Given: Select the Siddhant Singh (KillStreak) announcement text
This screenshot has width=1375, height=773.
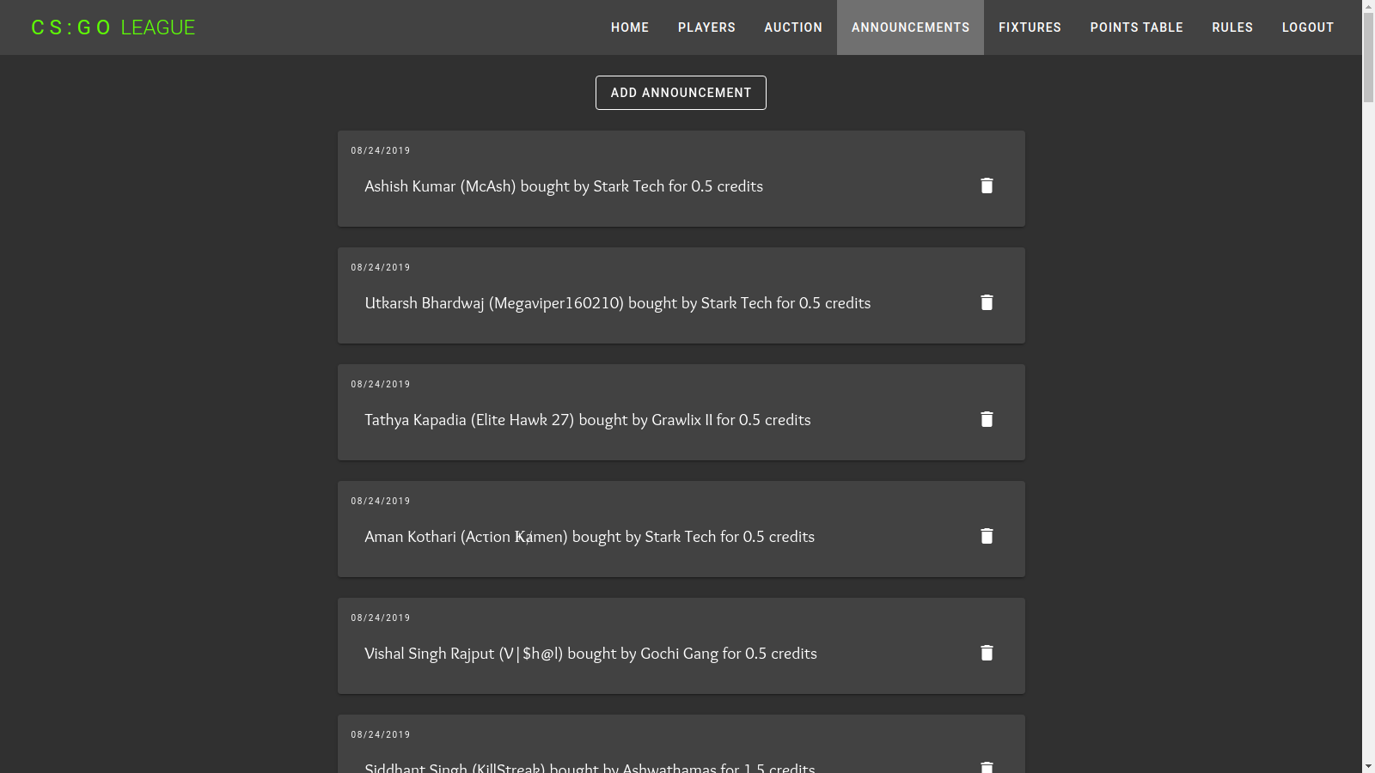Looking at the screenshot, I should click(590, 767).
